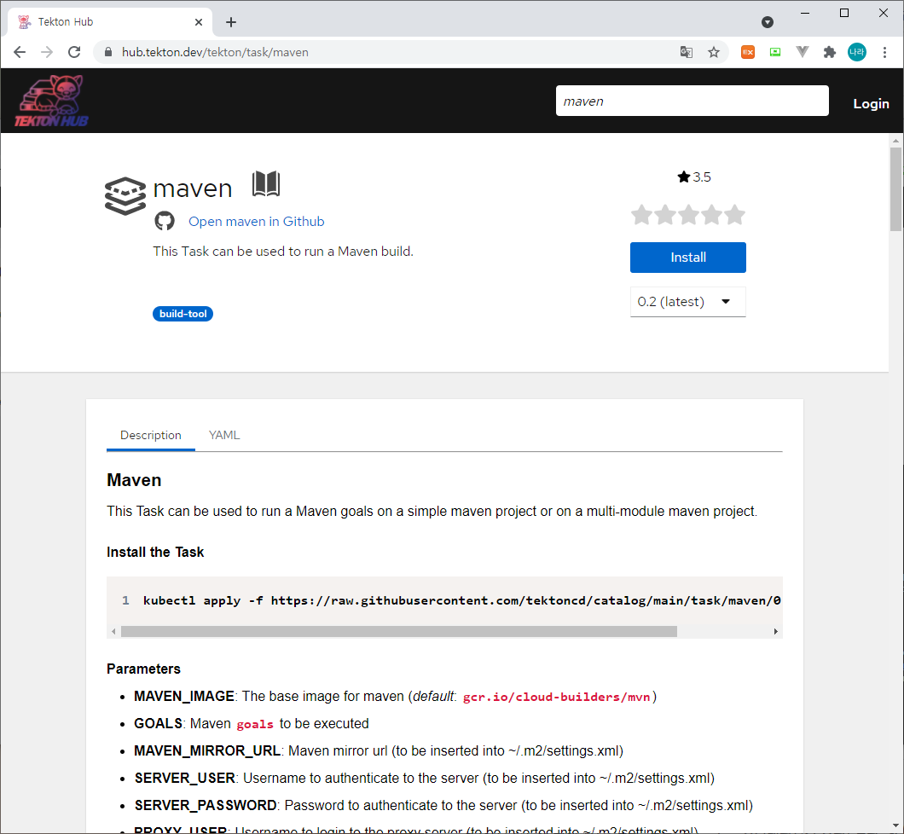The height and width of the screenshot is (834, 904).
Task: Click the gcr.io/cloud-builders/mvn default value
Action: 556,697
